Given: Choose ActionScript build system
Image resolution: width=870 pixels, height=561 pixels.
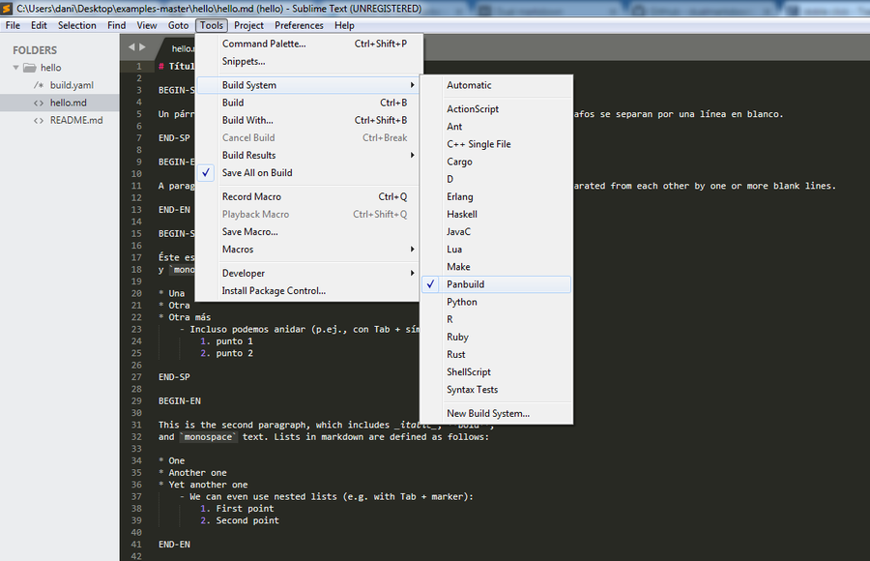Looking at the screenshot, I should coord(496,109).
